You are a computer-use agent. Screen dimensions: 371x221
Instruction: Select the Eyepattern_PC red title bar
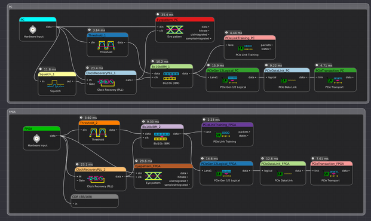[x=185, y=20]
